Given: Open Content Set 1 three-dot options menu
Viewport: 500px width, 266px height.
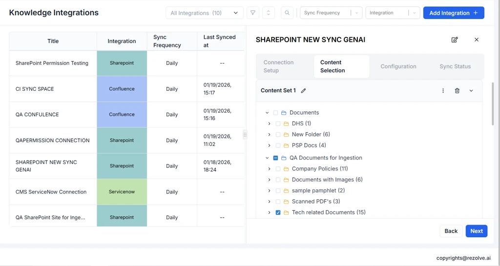Looking at the screenshot, I should (443, 91).
